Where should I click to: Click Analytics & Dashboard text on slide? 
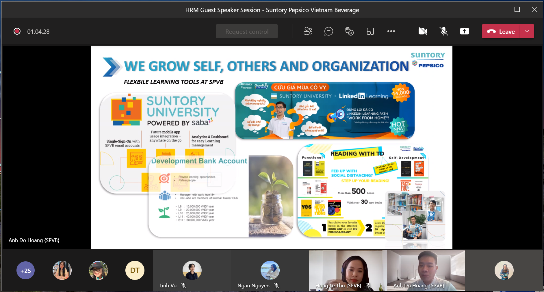coord(210,141)
